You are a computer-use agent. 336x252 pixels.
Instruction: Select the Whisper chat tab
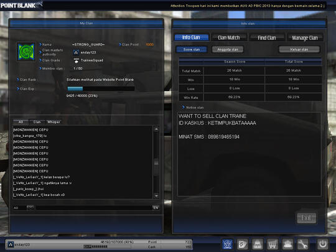pyautogui.click(x=54, y=122)
